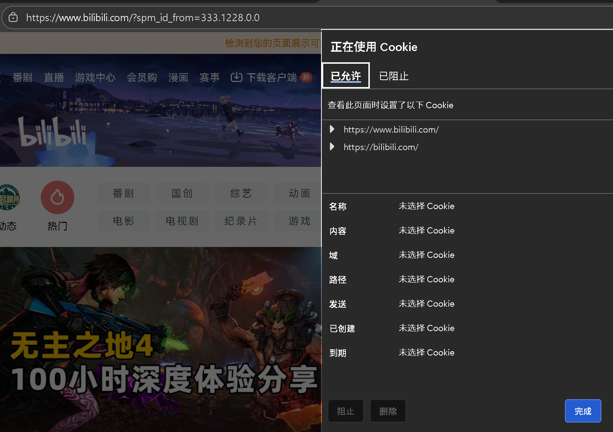Select the 纪录片 category button
This screenshot has width=613, height=432.
pos(241,221)
